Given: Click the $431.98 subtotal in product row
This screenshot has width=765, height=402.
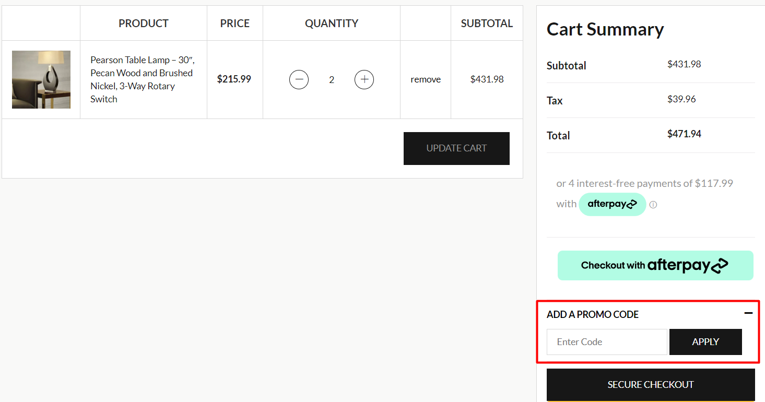Looking at the screenshot, I should click(x=487, y=79).
